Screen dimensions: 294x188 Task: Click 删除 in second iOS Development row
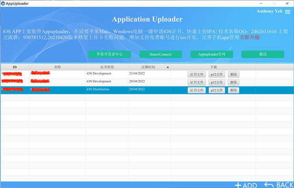pos(234,82)
